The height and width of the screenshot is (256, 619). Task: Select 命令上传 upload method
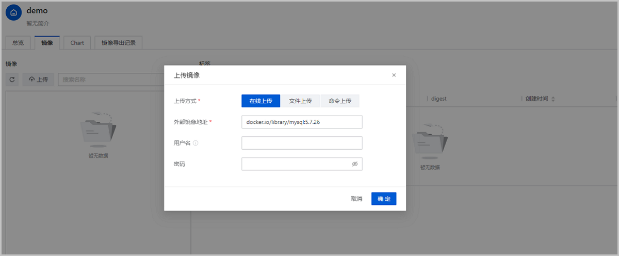[x=340, y=101]
